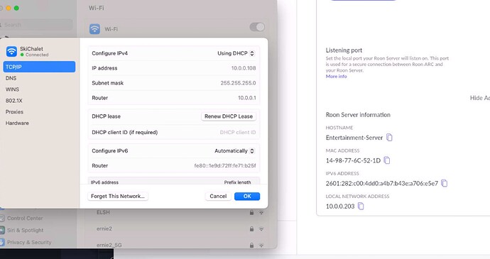
Task: Copy the MAC address value
Action: [387, 160]
